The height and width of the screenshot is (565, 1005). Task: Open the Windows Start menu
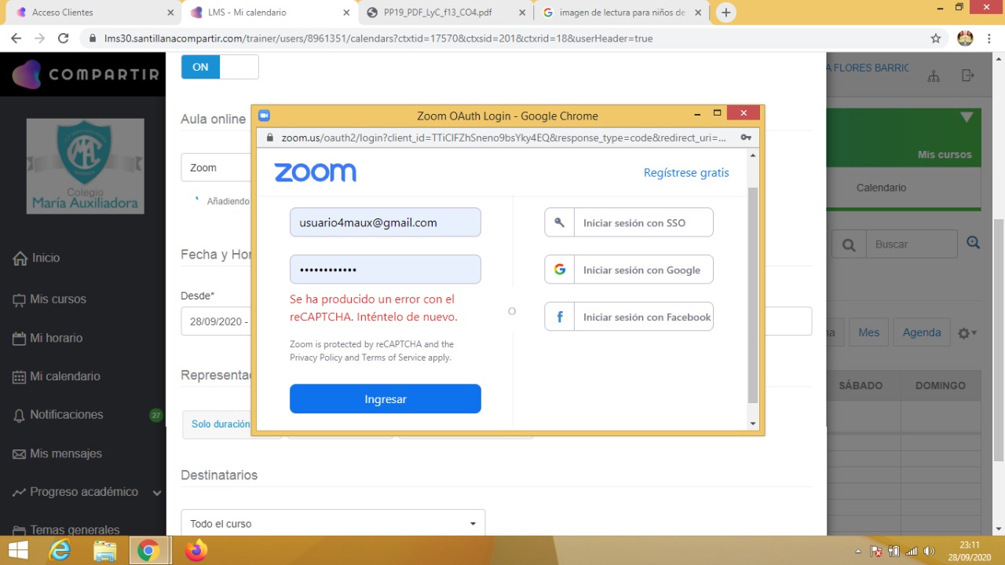pyautogui.click(x=17, y=550)
